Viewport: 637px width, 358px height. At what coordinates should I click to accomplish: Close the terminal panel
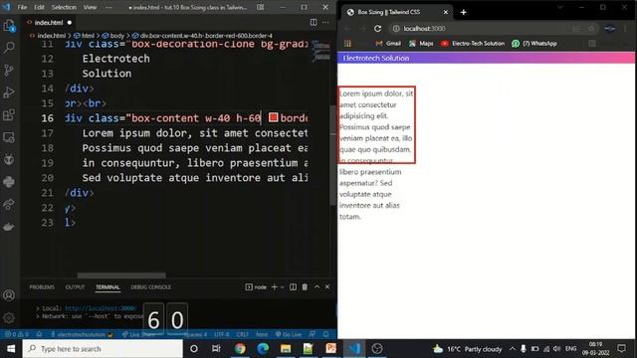click(327, 287)
